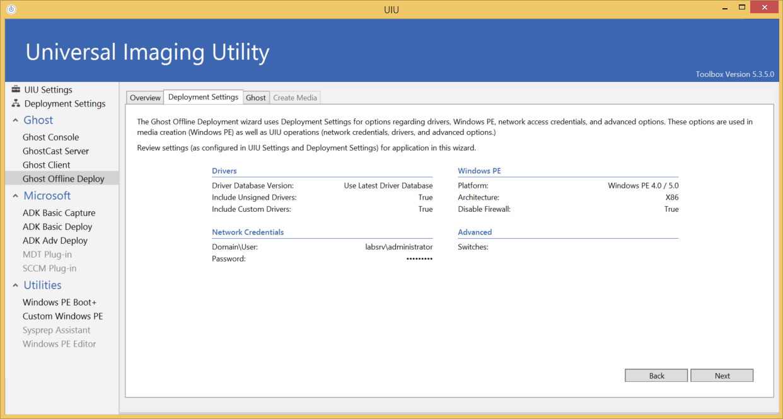Maximize the UIU window

tap(742, 7)
